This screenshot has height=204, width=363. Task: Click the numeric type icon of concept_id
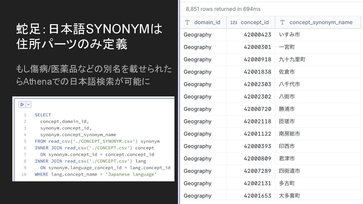tap(234, 23)
